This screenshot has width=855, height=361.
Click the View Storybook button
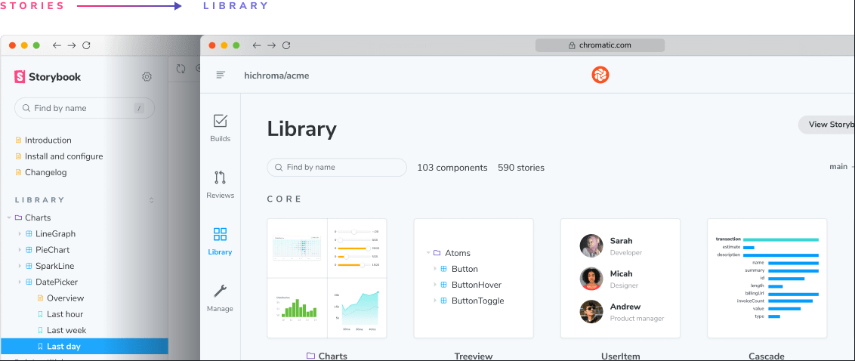coord(828,125)
